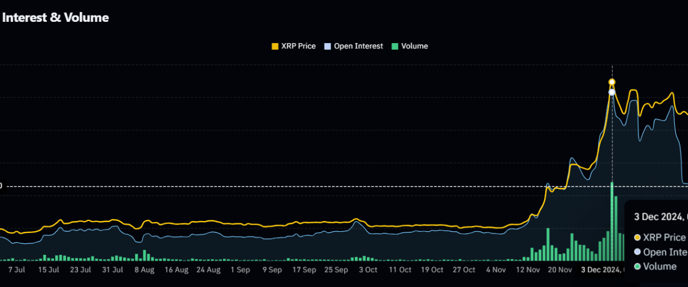
Task: Click the 3 Dec 2024 tooltip header
Action: click(x=659, y=216)
